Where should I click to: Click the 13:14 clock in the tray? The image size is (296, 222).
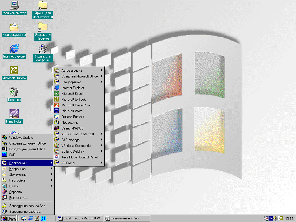pos(289,219)
